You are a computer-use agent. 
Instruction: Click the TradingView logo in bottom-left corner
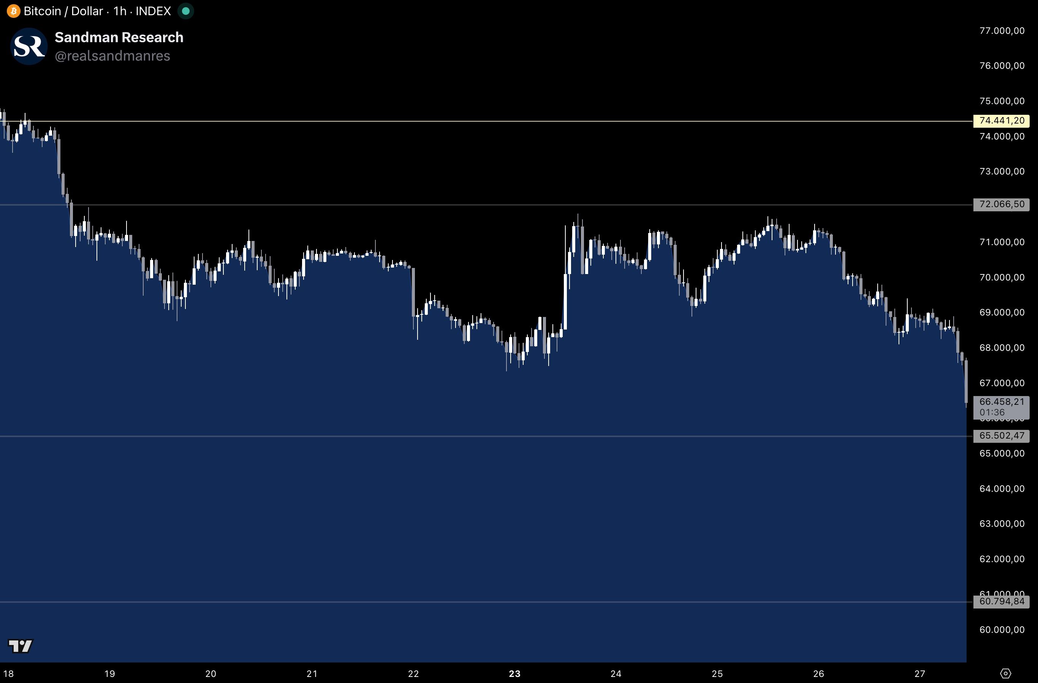pos(21,646)
